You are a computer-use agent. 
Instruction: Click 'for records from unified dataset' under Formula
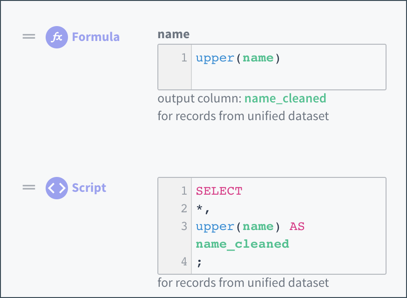[x=243, y=115]
